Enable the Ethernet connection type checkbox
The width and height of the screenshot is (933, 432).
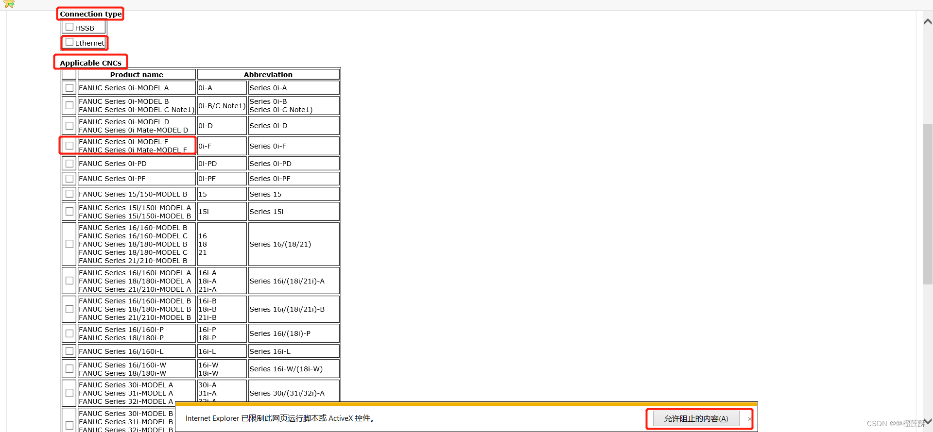click(x=69, y=42)
